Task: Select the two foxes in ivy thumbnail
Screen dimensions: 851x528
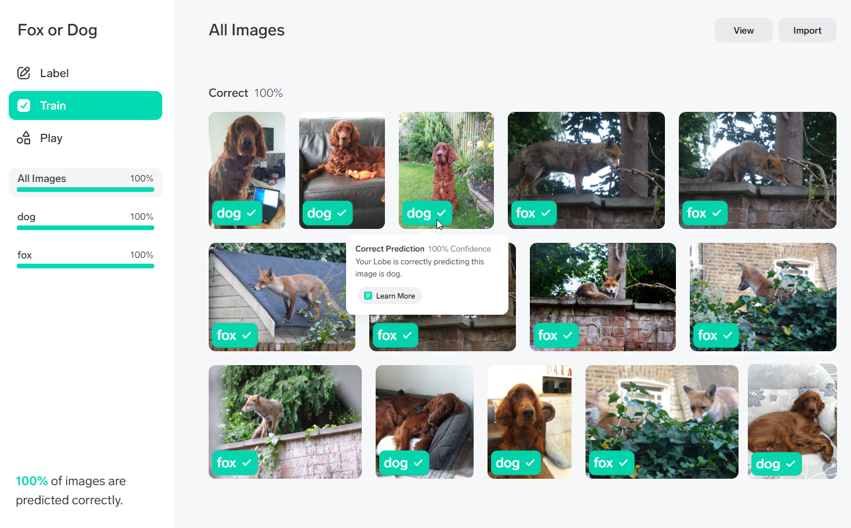Action: (662, 422)
